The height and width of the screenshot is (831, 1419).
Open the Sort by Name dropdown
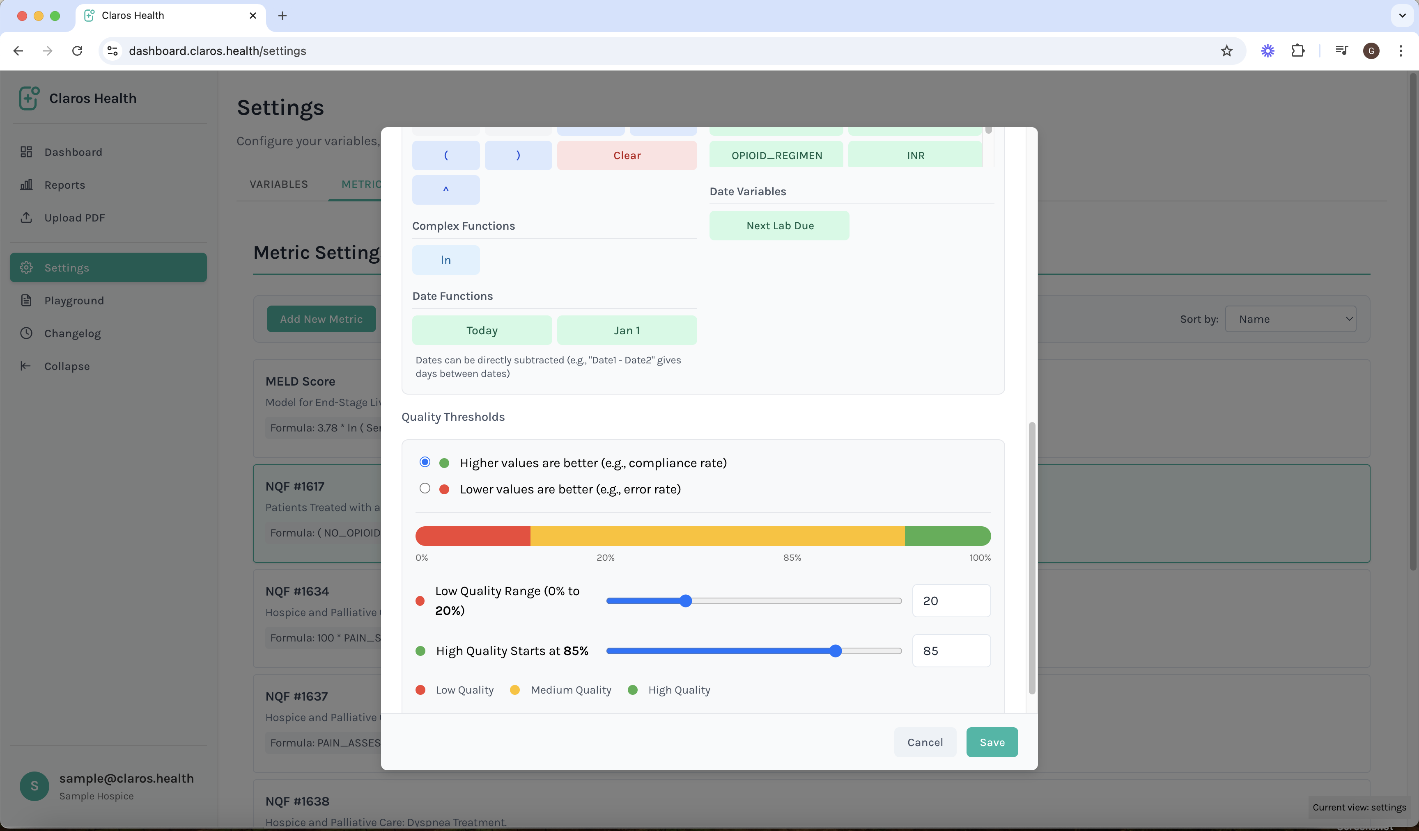pos(1290,319)
